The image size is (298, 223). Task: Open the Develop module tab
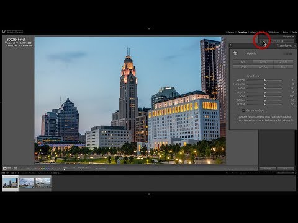[242, 32]
